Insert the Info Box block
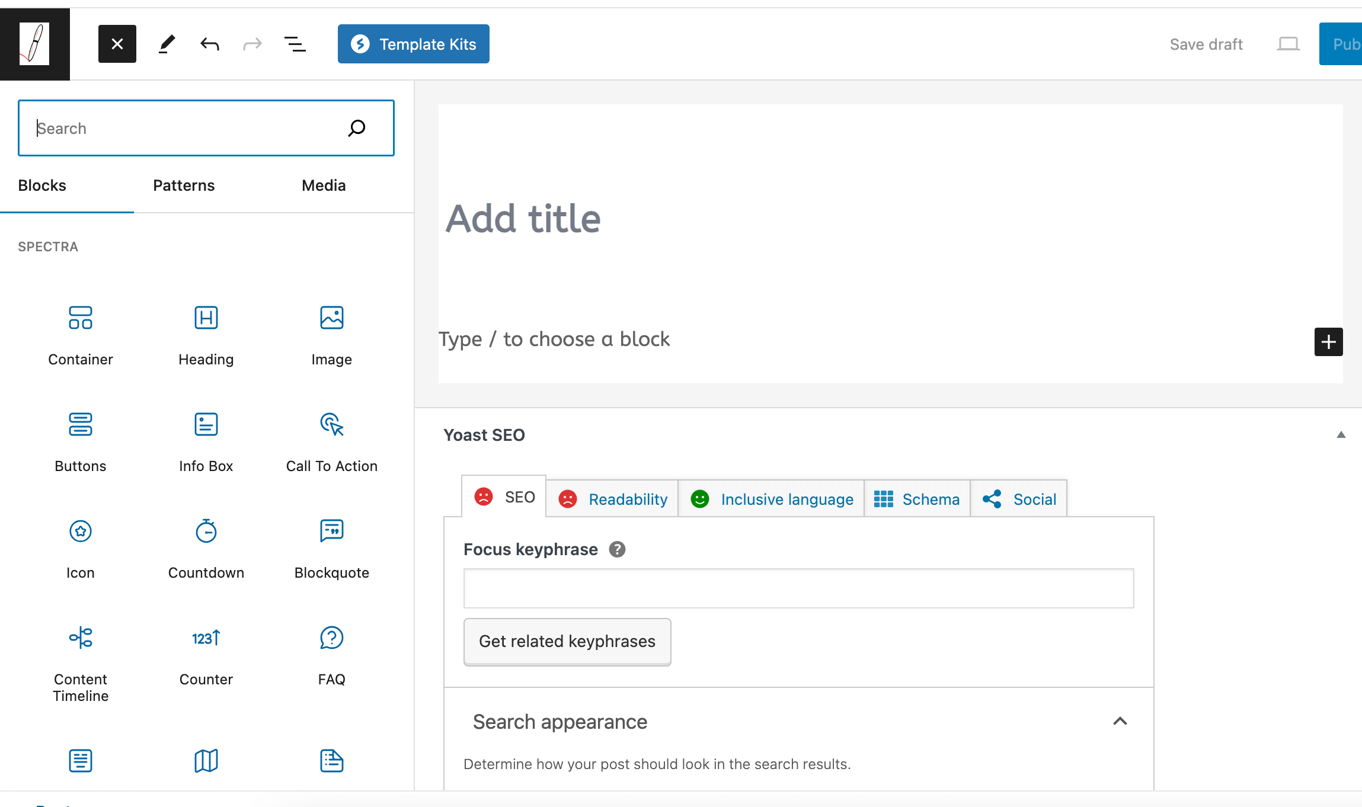Image resolution: width=1362 pixels, height=807 pixels. tap(206, 441)
